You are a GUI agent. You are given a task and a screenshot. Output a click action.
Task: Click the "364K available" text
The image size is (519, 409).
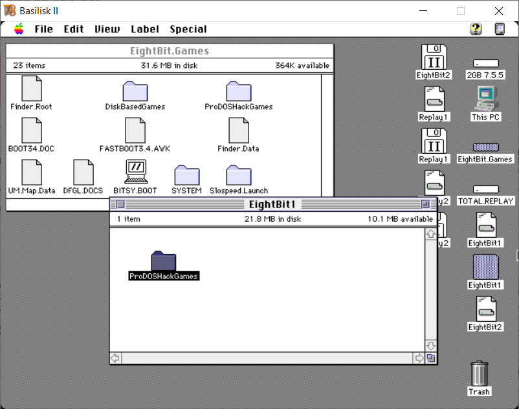(x=302, y=65)
